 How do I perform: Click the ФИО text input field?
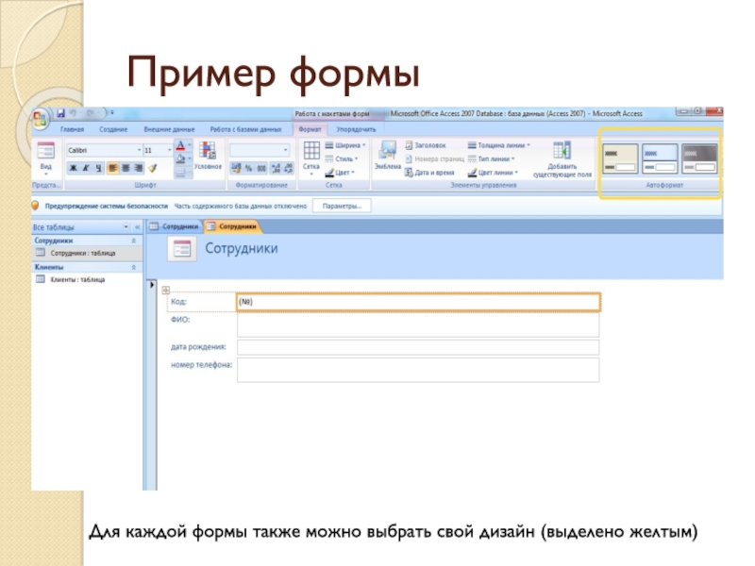417,325
